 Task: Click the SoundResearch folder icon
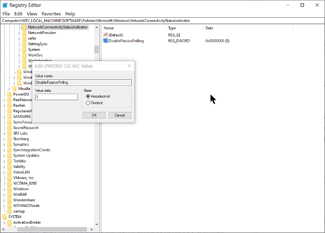click(x=9, y=128)
